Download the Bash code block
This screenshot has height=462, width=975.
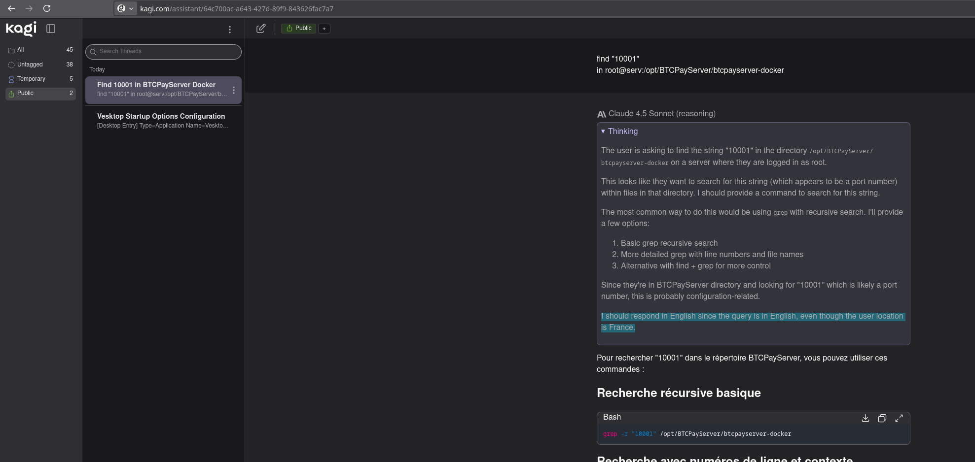865,418
